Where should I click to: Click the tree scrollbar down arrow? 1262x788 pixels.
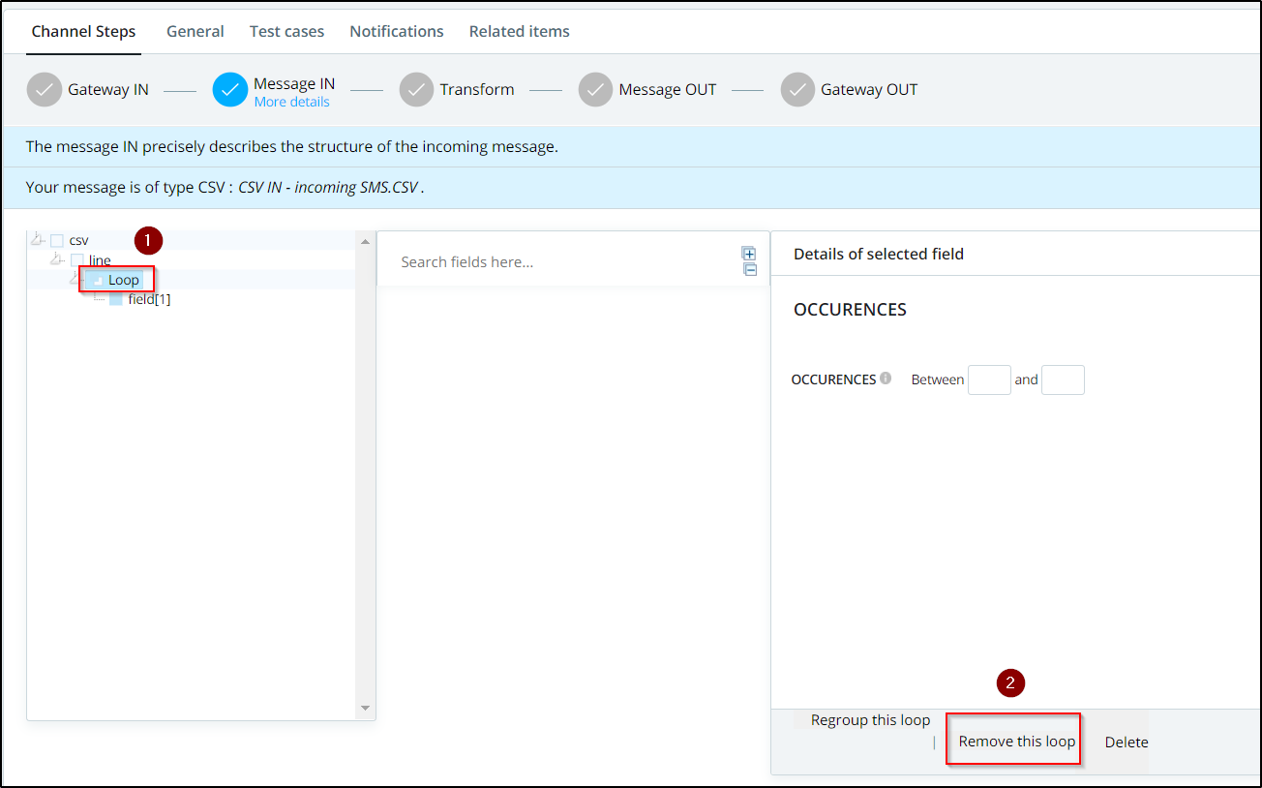[x=365, y=709]
